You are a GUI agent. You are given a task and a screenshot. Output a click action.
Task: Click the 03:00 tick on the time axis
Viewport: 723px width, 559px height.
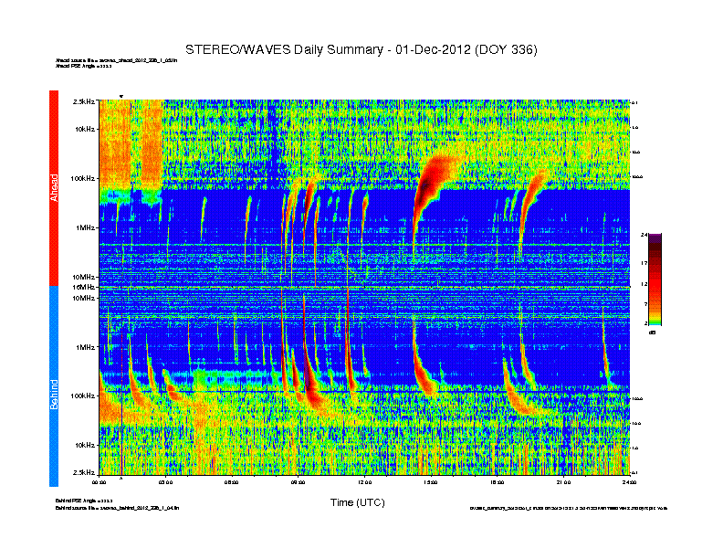click(166, 481)
